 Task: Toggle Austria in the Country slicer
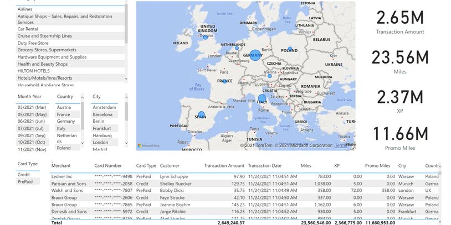(64, 107)
